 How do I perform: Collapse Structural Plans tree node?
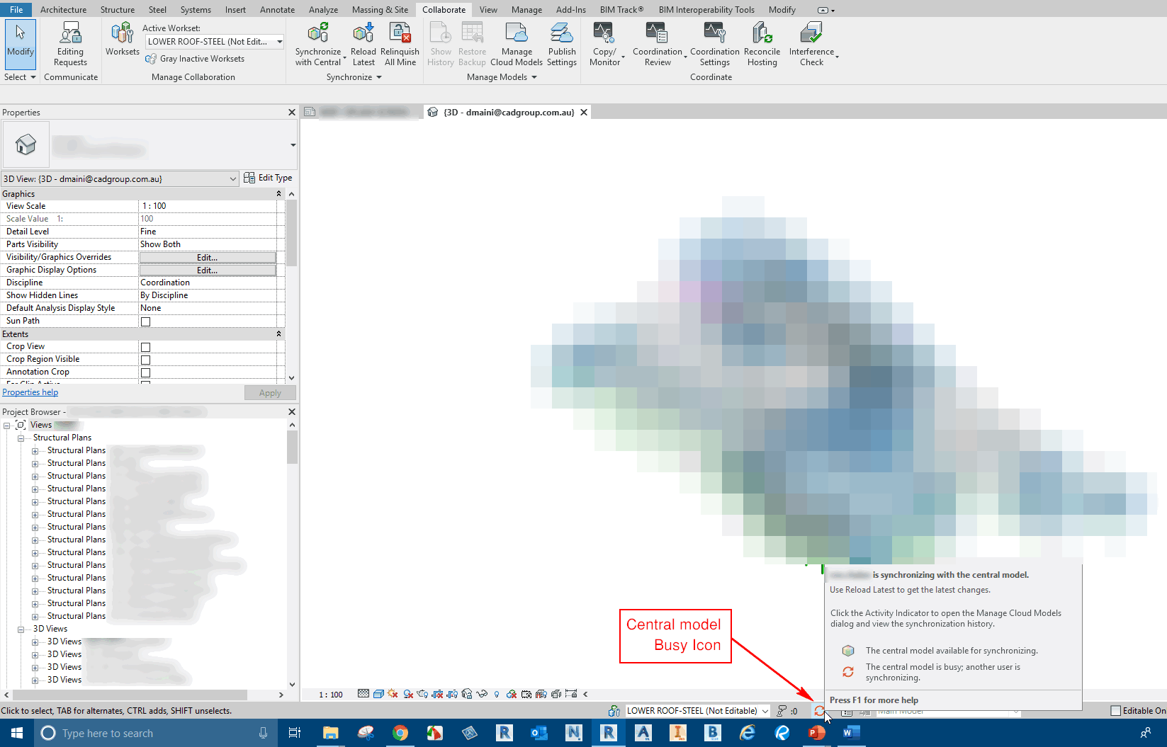(x=21, y=438)
